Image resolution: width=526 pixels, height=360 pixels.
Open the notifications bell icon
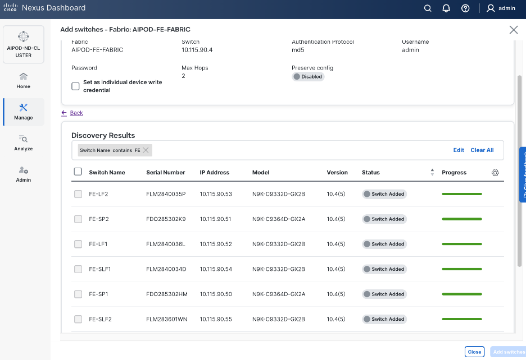point(446,8)
